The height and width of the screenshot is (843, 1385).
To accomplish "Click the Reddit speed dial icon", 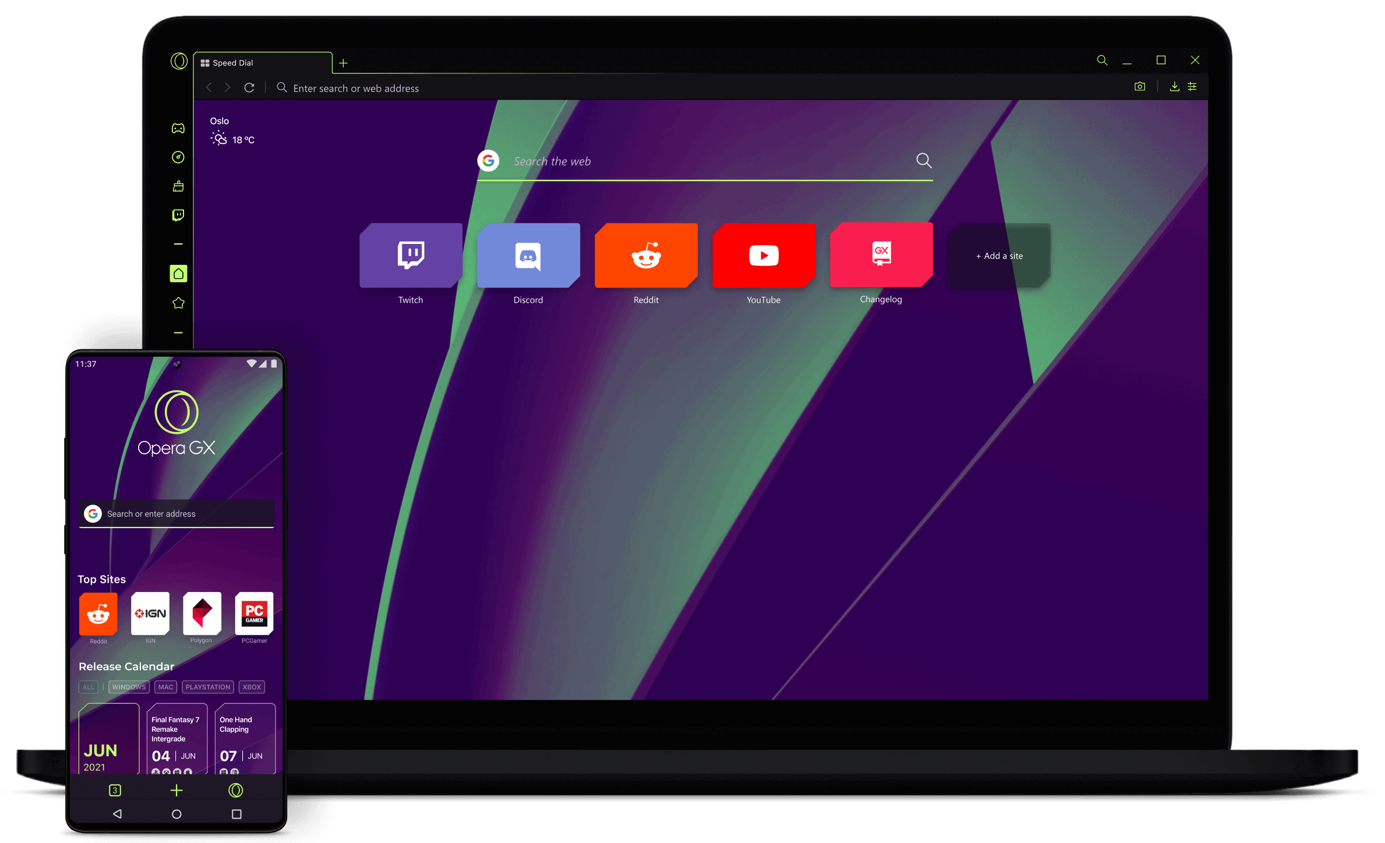I will click(646, 256).
